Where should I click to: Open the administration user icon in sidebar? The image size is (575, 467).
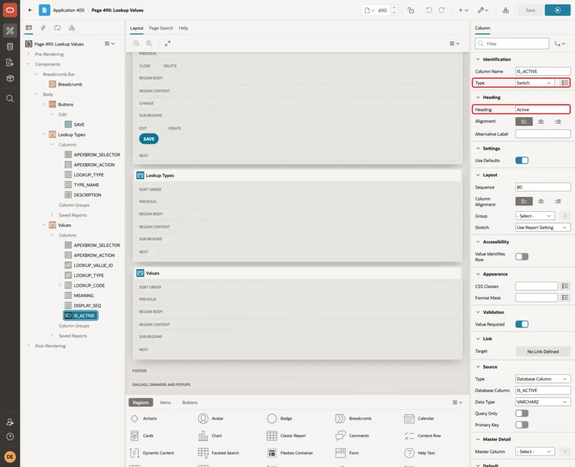(10, 422)
